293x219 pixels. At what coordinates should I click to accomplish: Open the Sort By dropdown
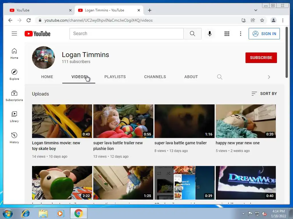264,94
